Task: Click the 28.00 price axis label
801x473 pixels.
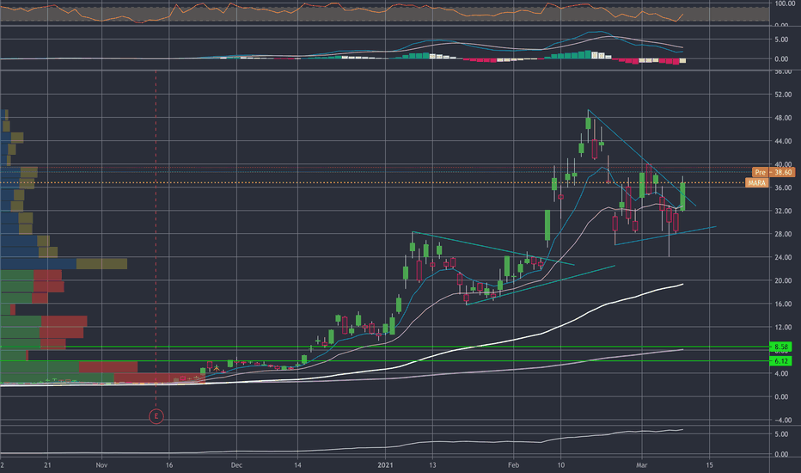Action: coord(783,234)
